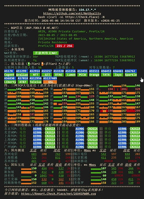Click the AS174 Cogent badge
144x199 pixels.
coord(9,73)
